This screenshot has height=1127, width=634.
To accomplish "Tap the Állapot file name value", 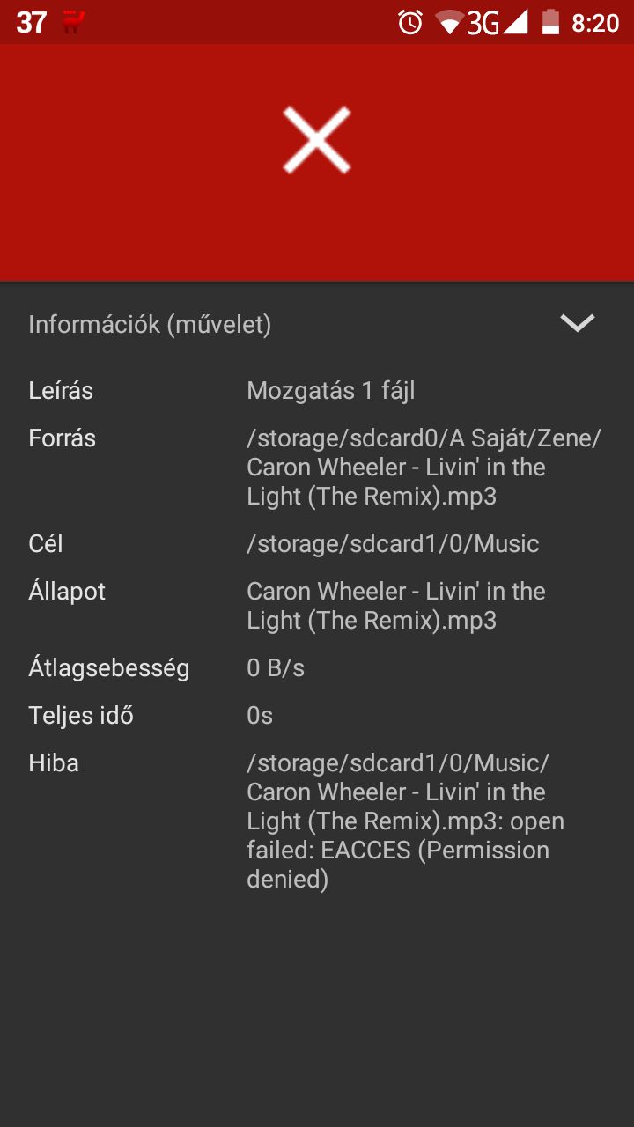I will pos(396,606).
